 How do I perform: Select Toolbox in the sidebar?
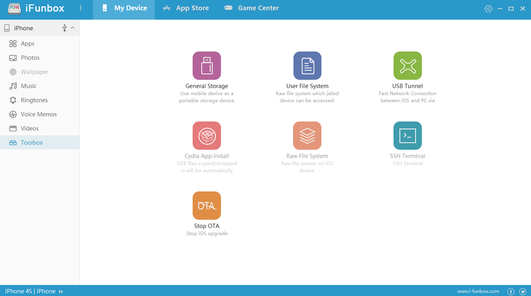40,143
